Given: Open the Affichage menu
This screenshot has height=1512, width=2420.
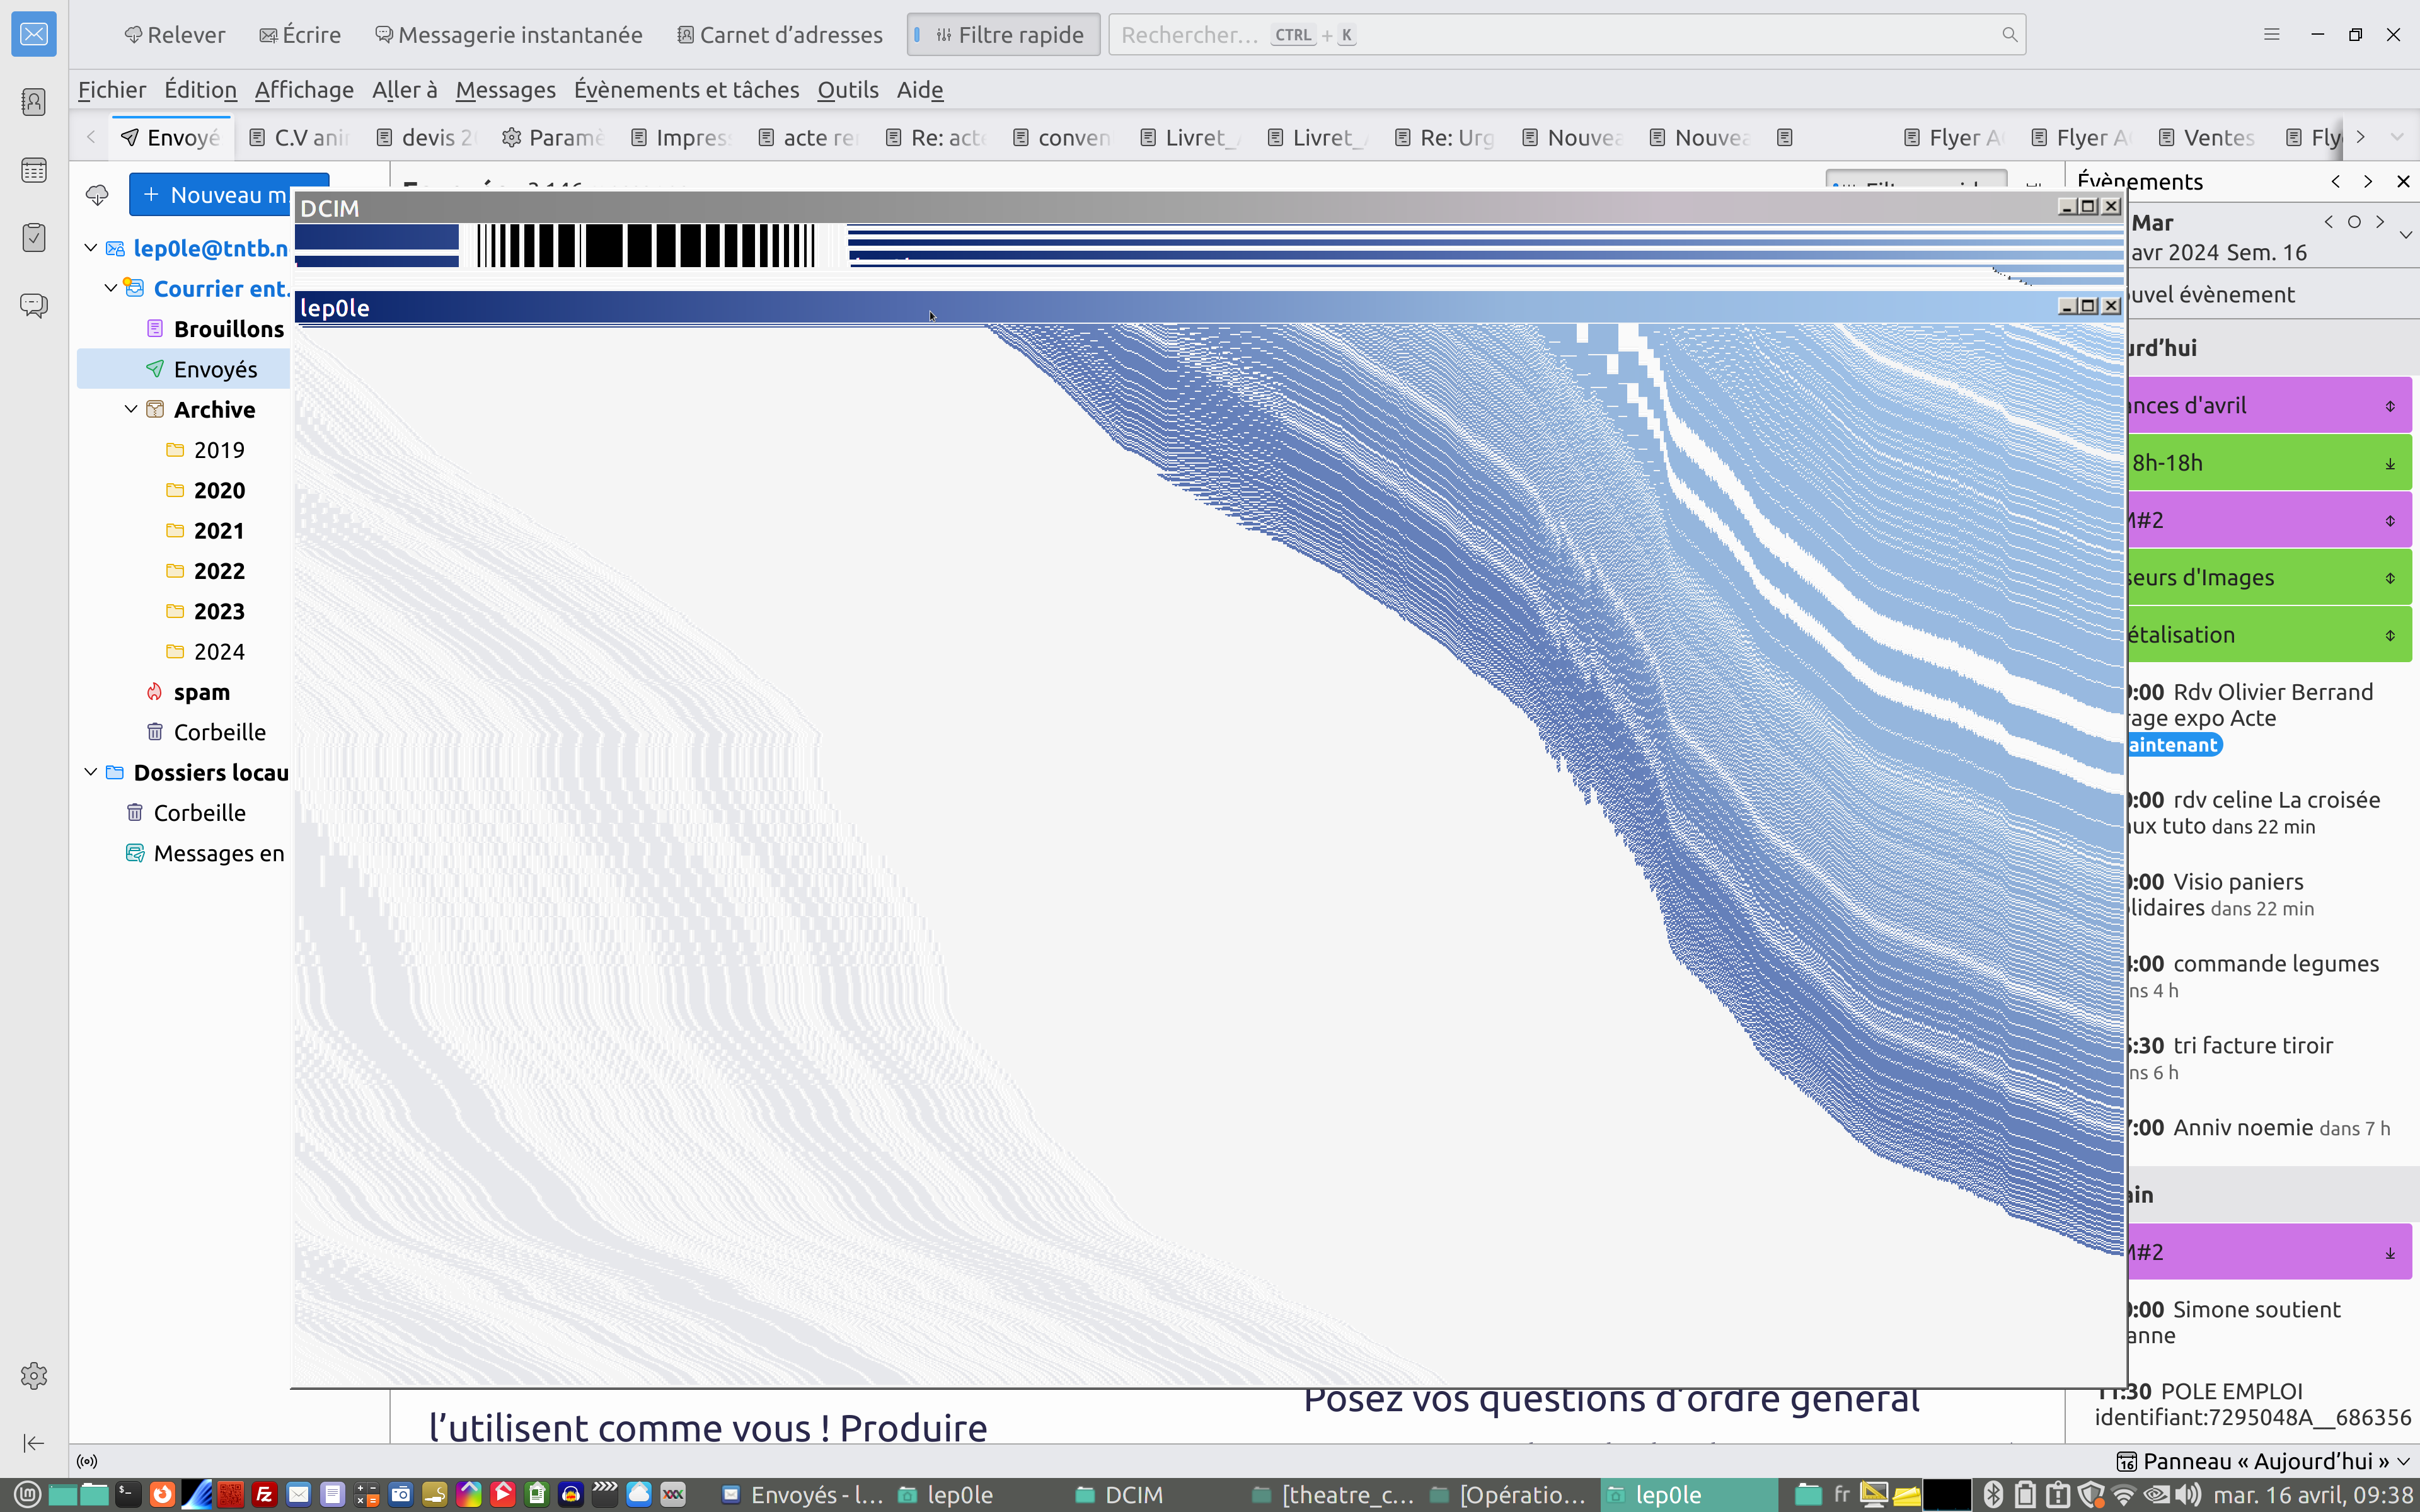Looking at the screenshot, I should [x=304, y=90].
